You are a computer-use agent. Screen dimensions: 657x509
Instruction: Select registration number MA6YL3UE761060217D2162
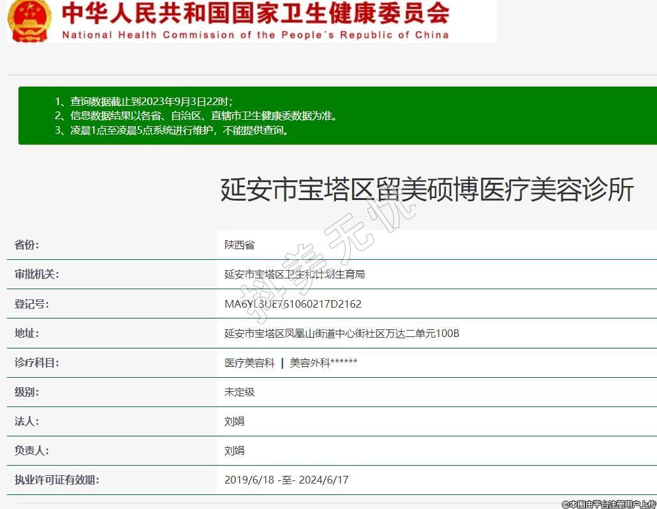[293, 304]
